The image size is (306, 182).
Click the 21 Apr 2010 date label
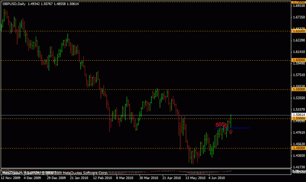pyautogui.click(x=171, y=178)
